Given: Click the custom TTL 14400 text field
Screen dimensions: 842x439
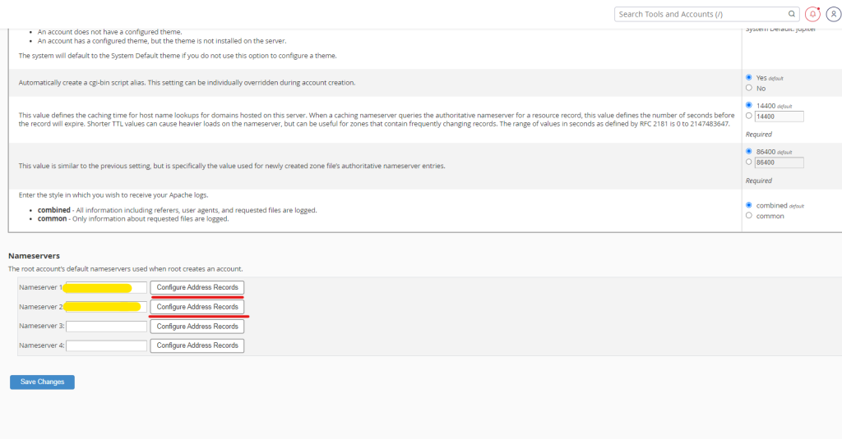Looking at the screenshot, I should [x=779, y=117].
